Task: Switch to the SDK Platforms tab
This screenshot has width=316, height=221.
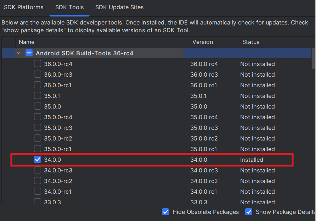Action: pos(23,7)
